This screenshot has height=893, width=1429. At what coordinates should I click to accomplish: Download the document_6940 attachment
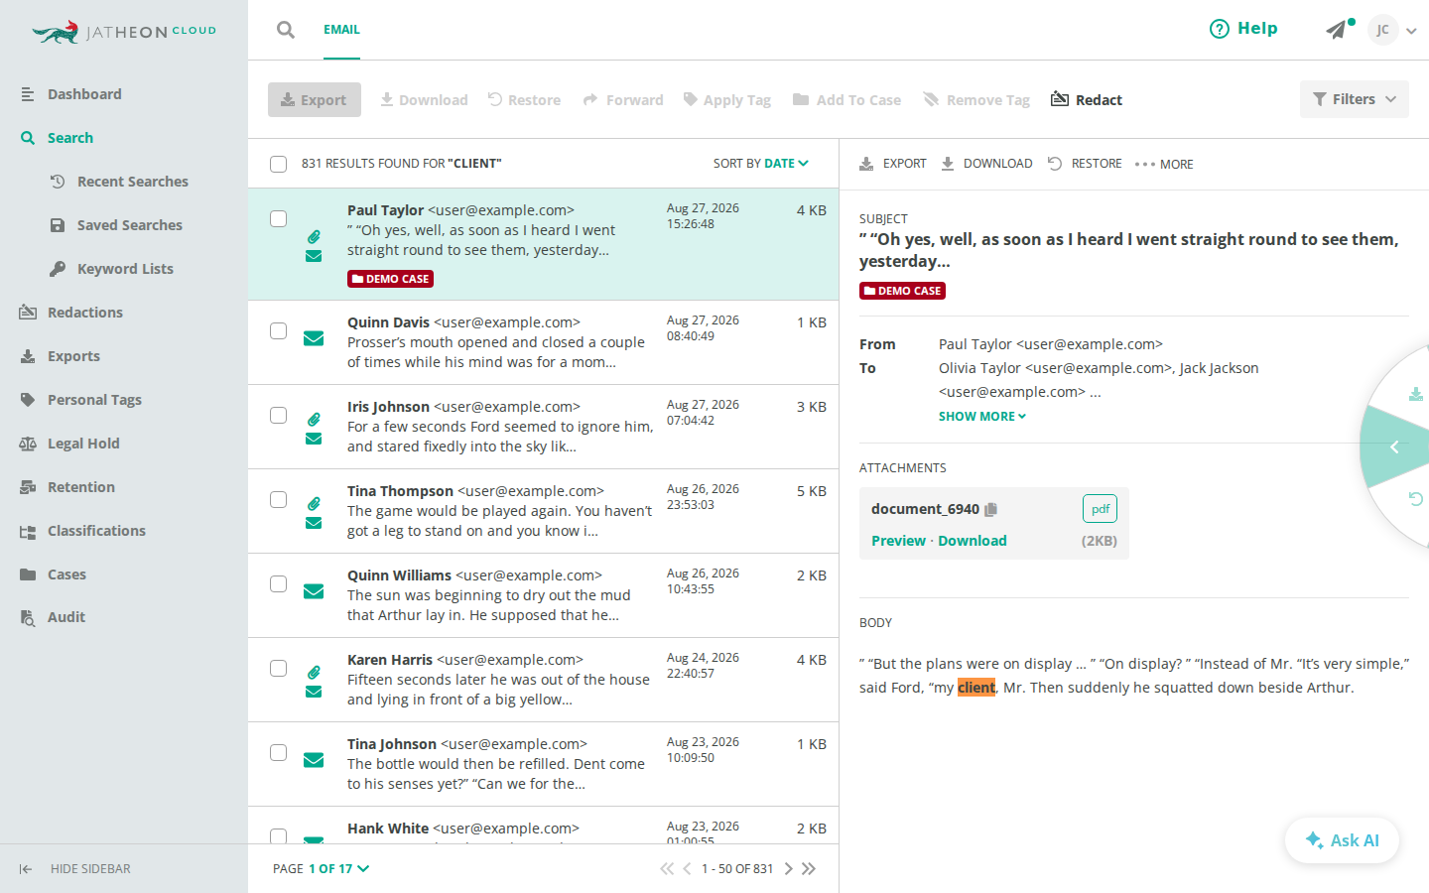click(973, 541)
